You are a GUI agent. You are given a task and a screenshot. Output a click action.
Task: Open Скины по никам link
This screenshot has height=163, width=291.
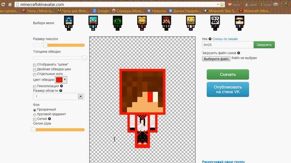tap(225, 39)
